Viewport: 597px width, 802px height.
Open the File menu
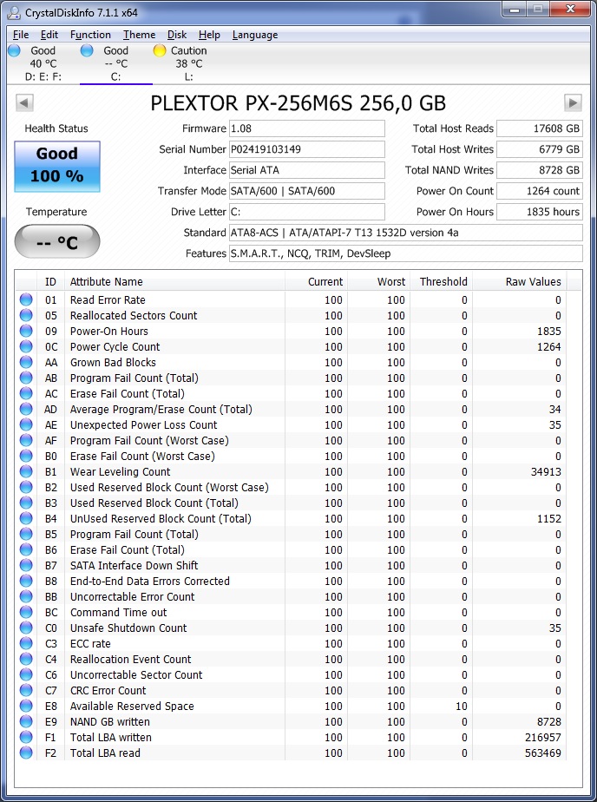(21, 35)
